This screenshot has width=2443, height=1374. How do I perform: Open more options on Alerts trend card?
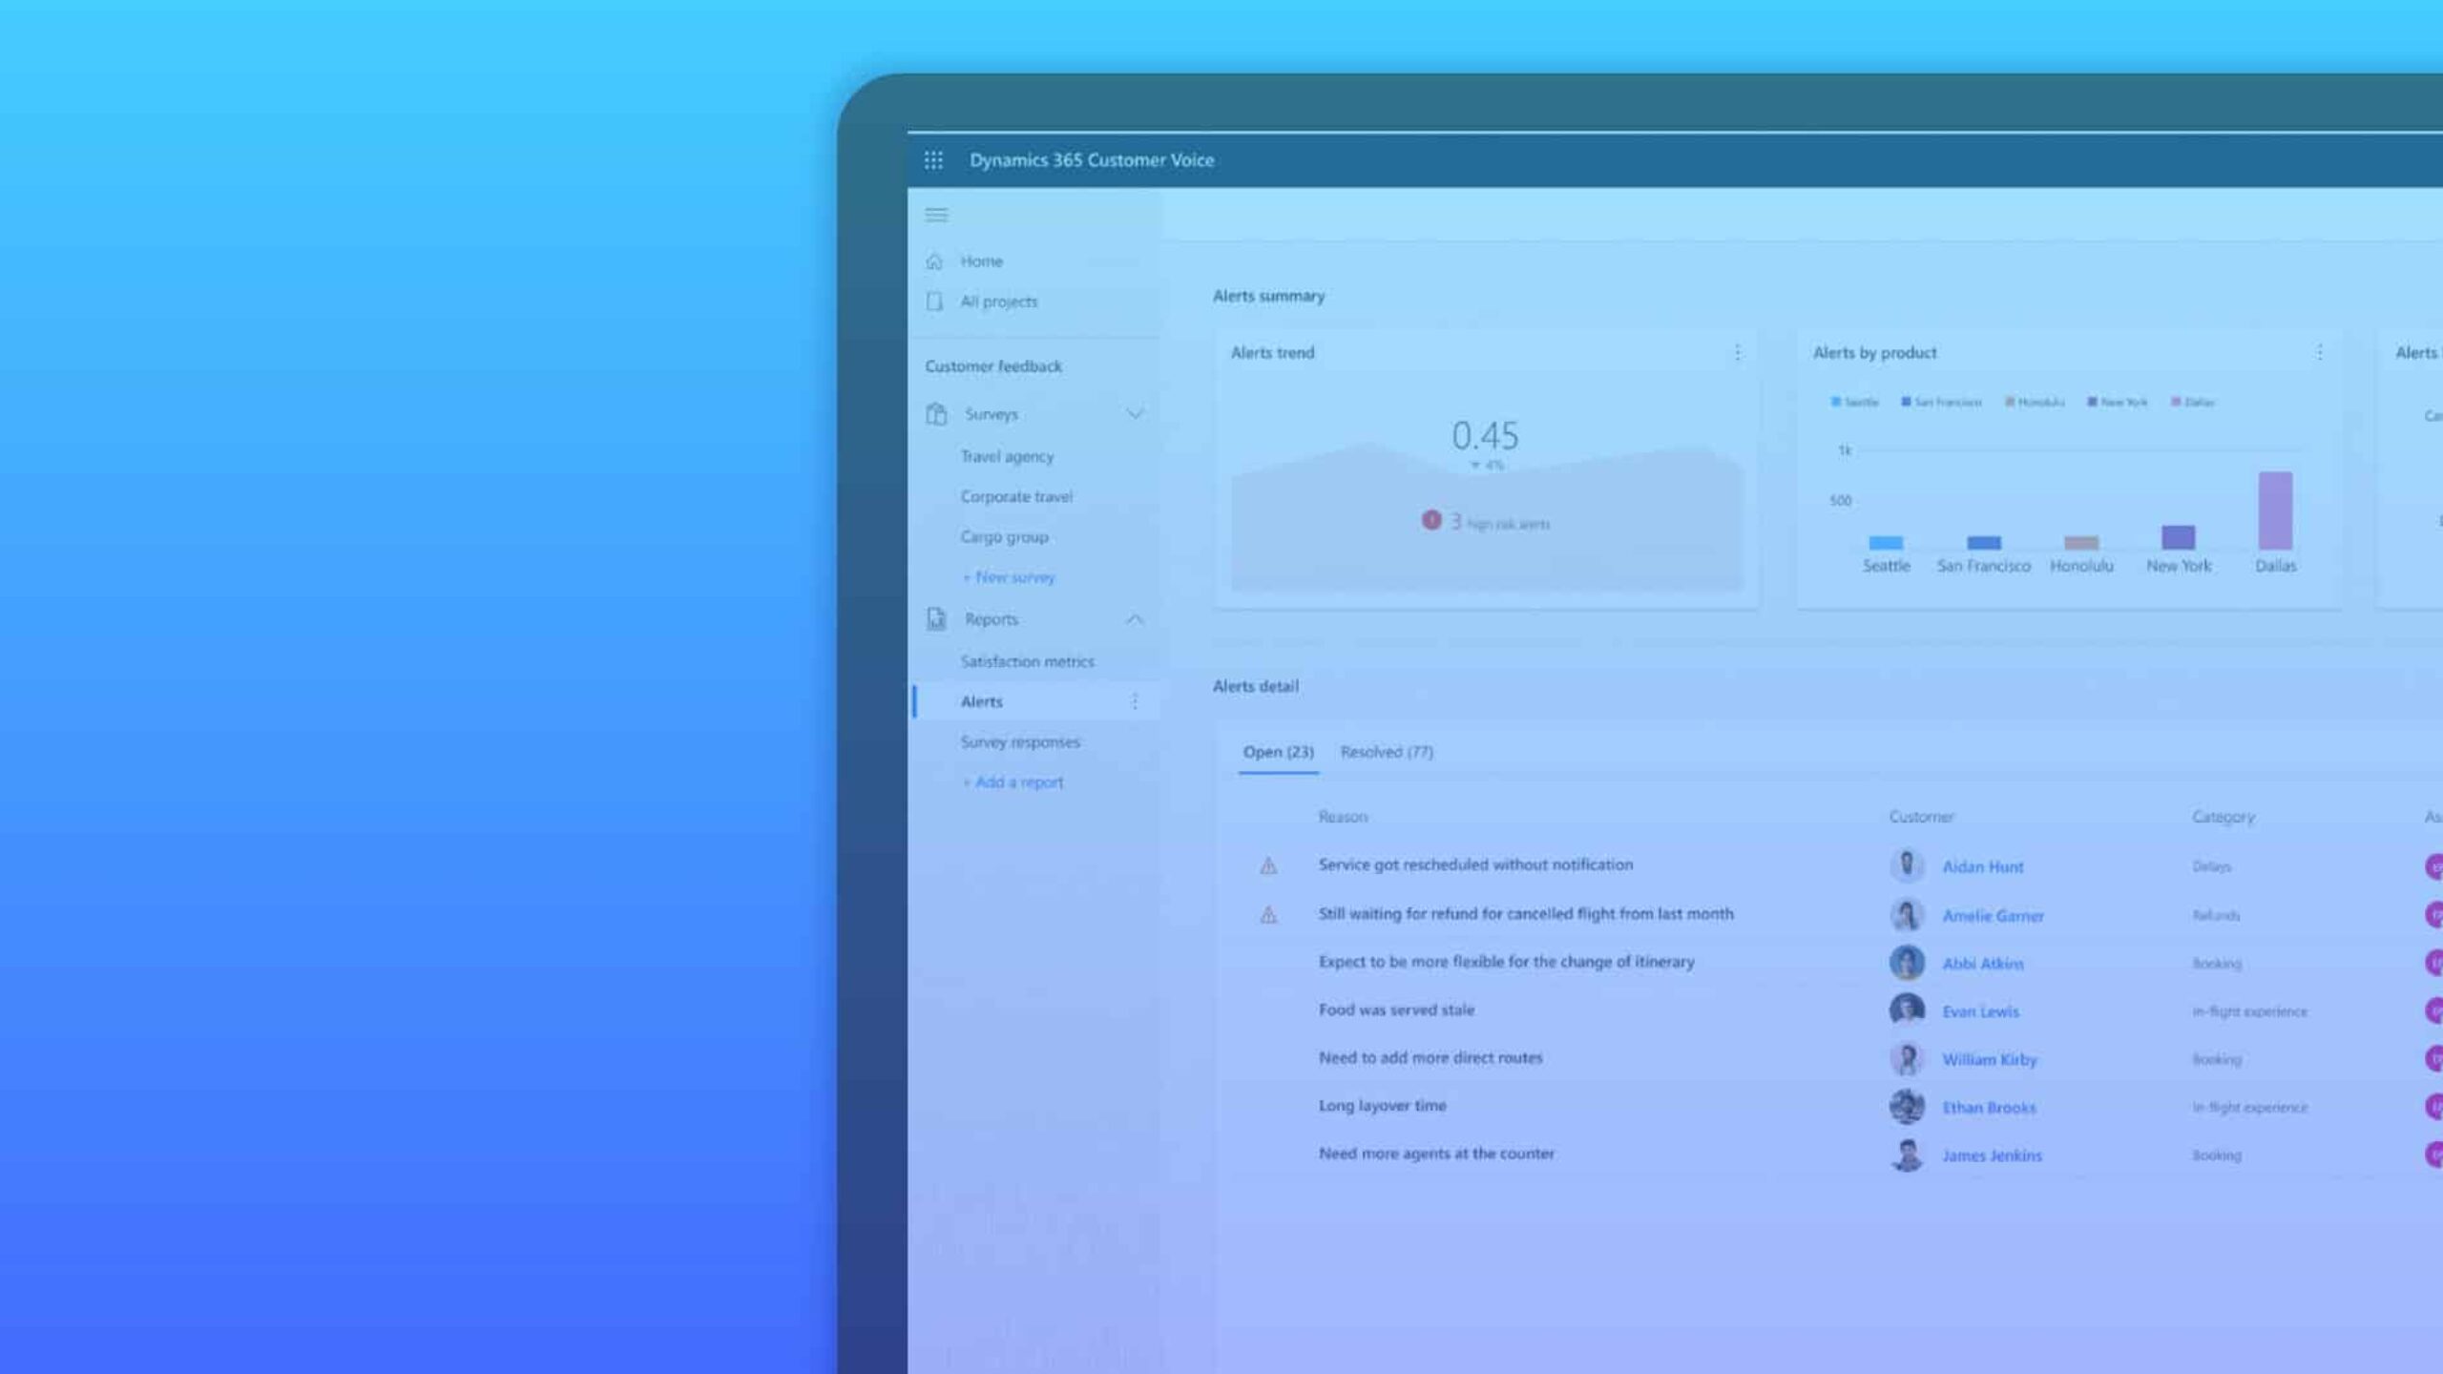pos(1737,353)
